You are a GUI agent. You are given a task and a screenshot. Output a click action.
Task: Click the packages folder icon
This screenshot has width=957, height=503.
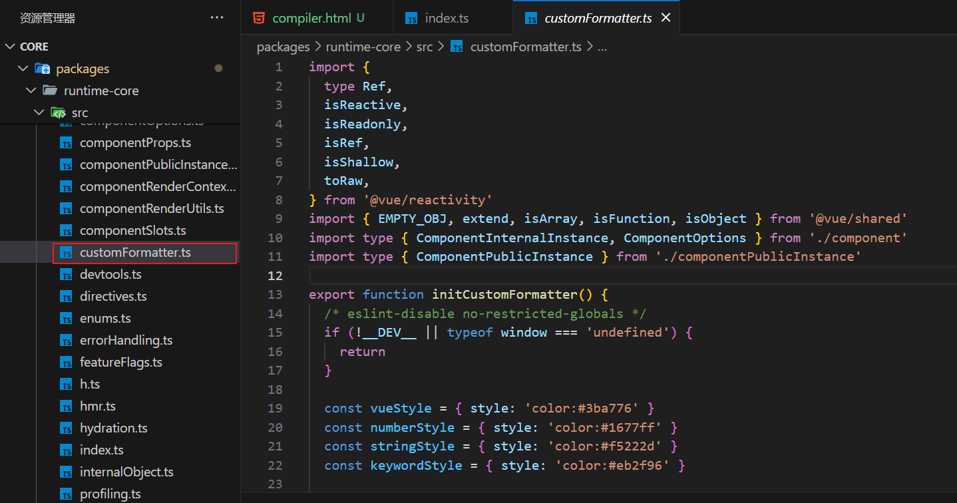(43, 69)
